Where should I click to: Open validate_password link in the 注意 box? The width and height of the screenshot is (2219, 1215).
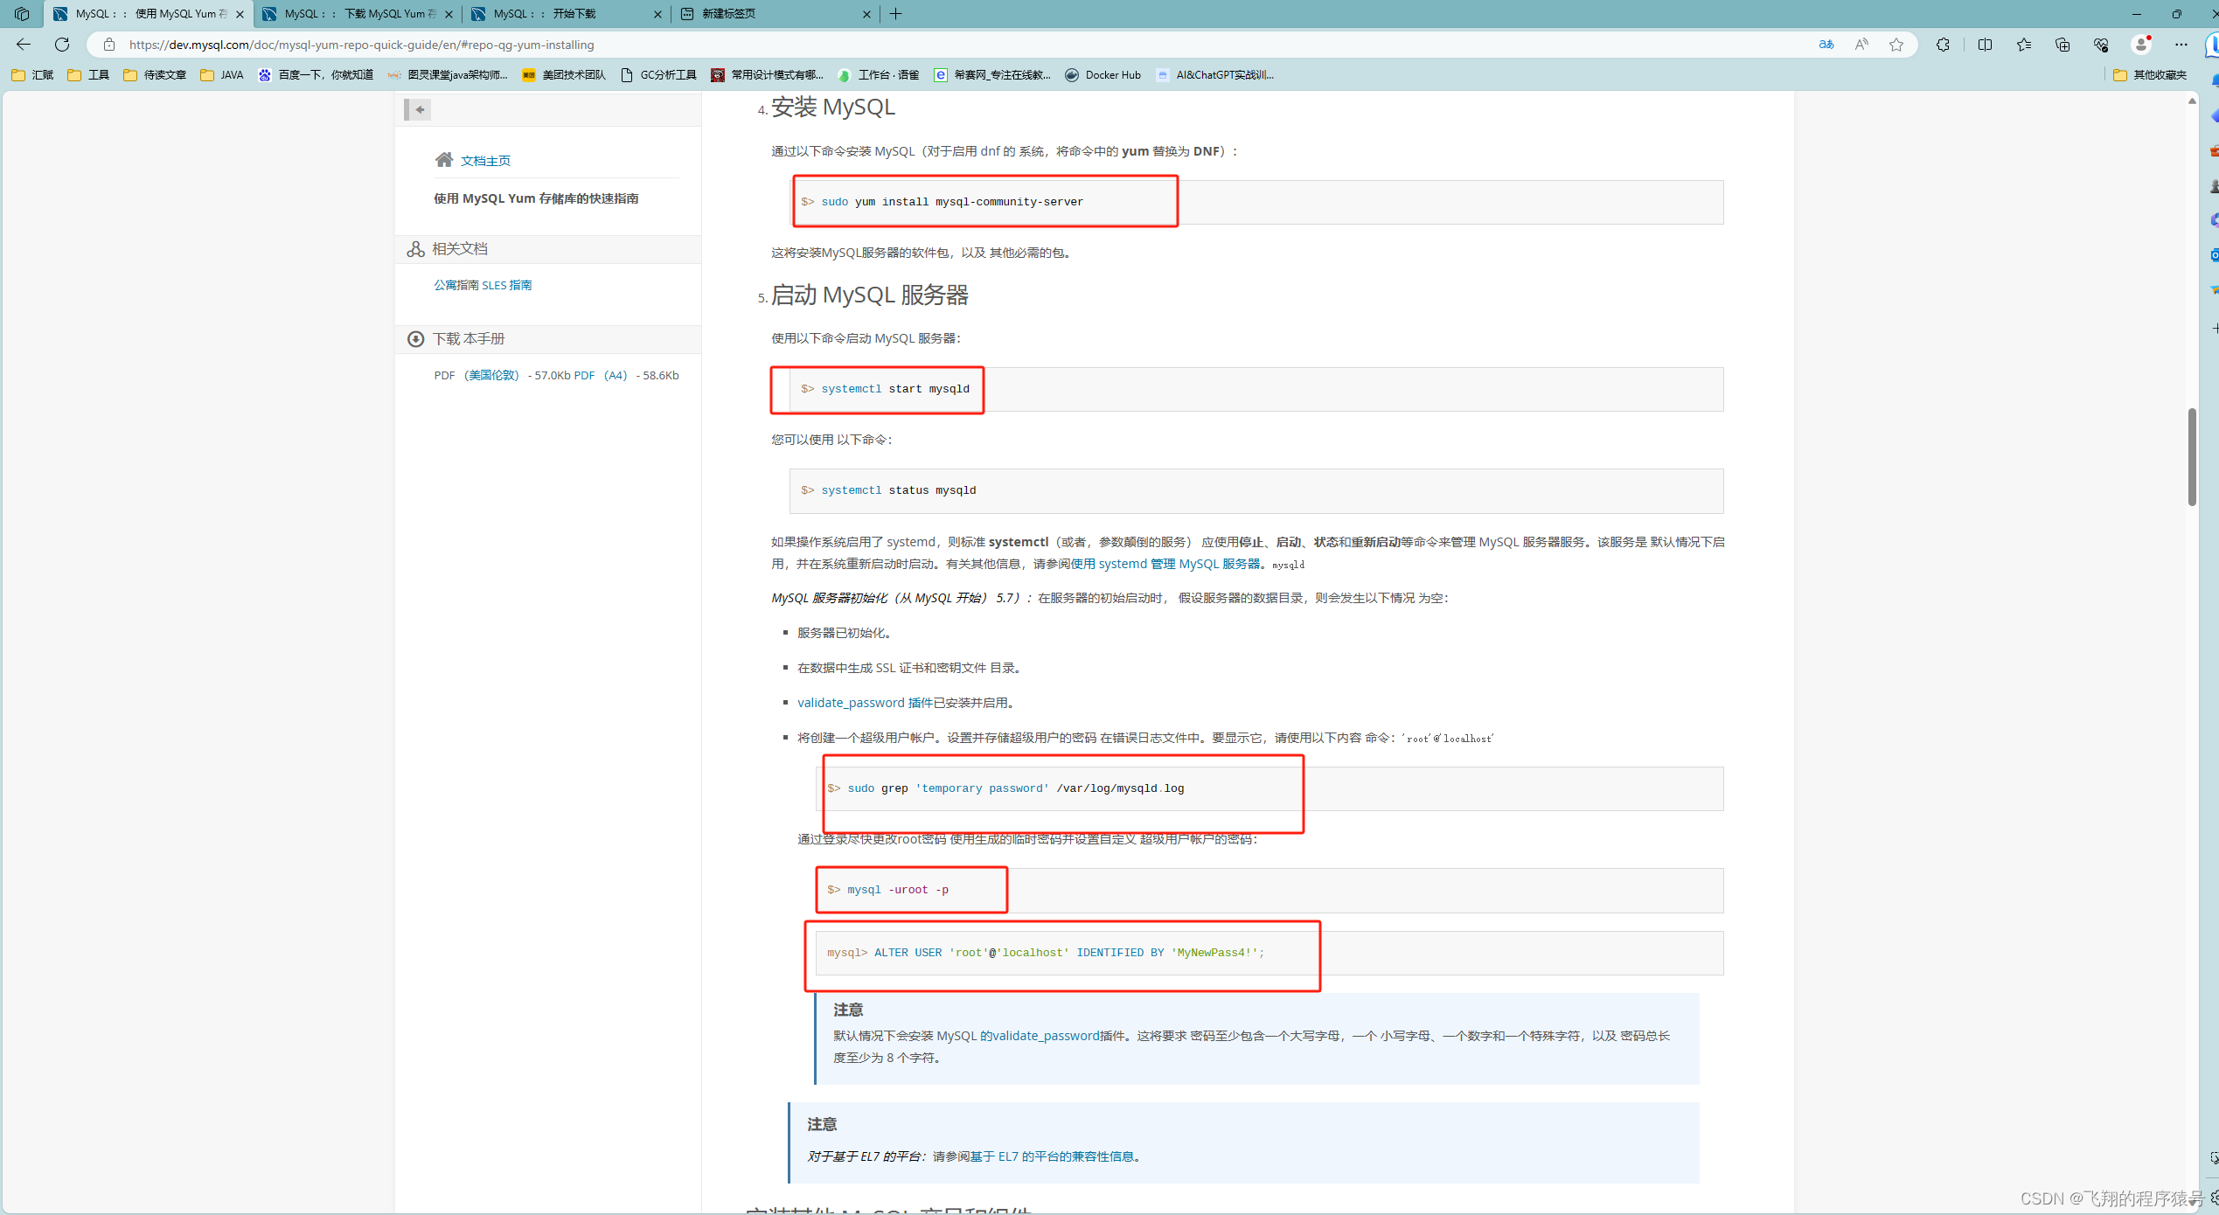click(x=1046, y=1036)
